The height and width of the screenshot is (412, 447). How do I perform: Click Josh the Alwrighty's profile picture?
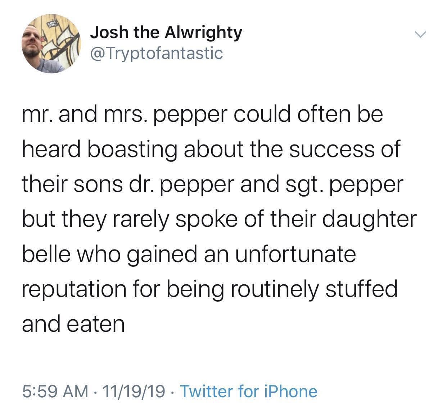tap(51, 44)
